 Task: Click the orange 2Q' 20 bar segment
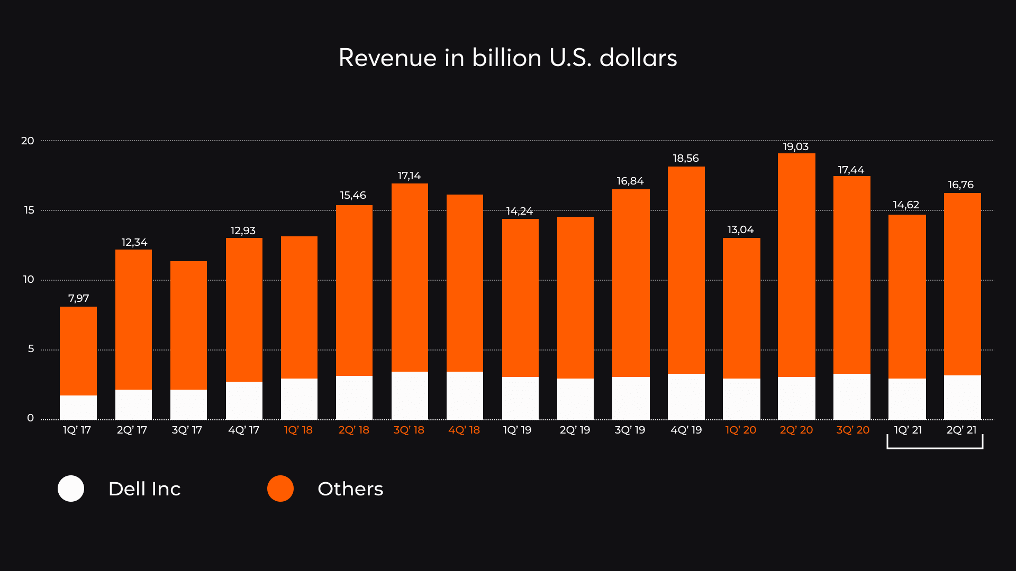click(796, 264)
